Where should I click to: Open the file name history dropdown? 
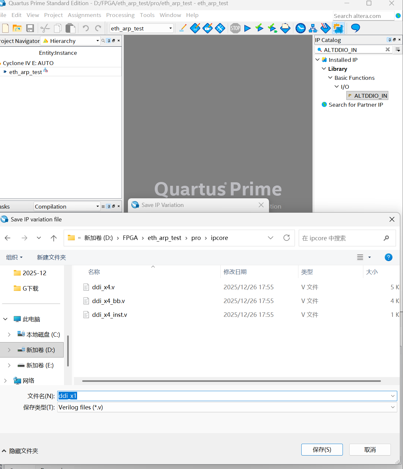393,396
